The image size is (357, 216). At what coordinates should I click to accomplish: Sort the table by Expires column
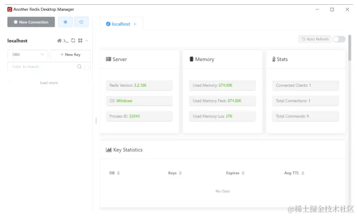click(243, 173)
